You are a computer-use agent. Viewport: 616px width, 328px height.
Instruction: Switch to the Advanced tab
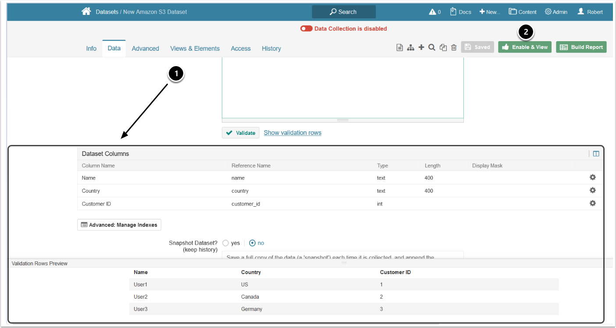coord(145,49)
